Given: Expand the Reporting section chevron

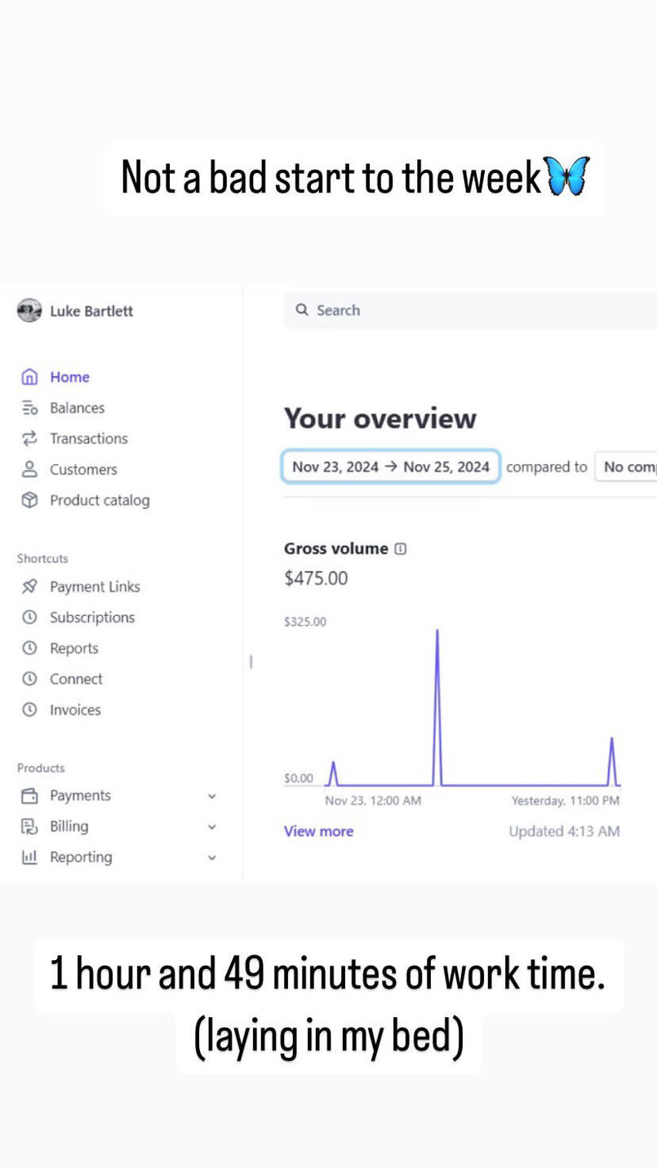Looking at the screenshot, I should click(211, 857).
